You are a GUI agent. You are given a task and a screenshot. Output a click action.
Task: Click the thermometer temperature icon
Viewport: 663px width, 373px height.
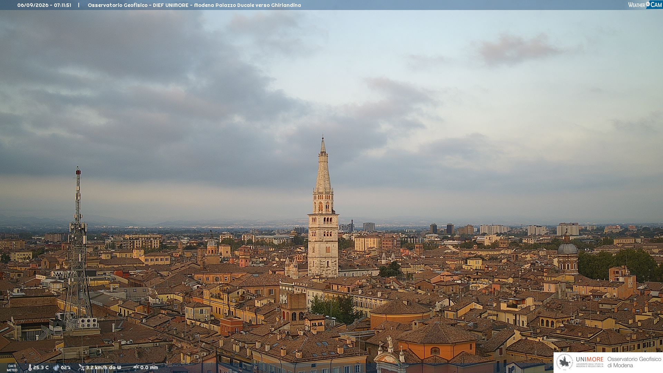(30, 367)
